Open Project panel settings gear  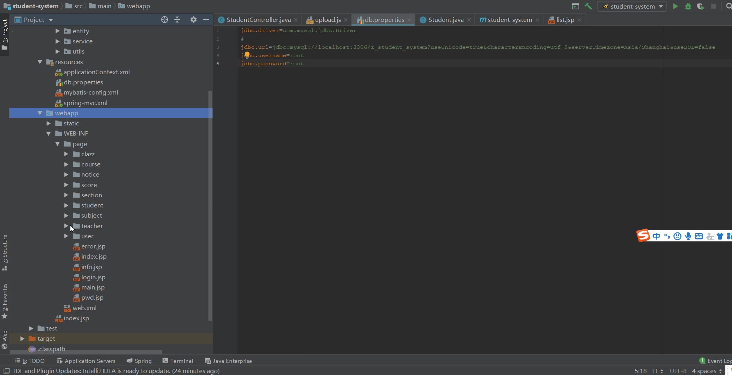coord(193,20)
